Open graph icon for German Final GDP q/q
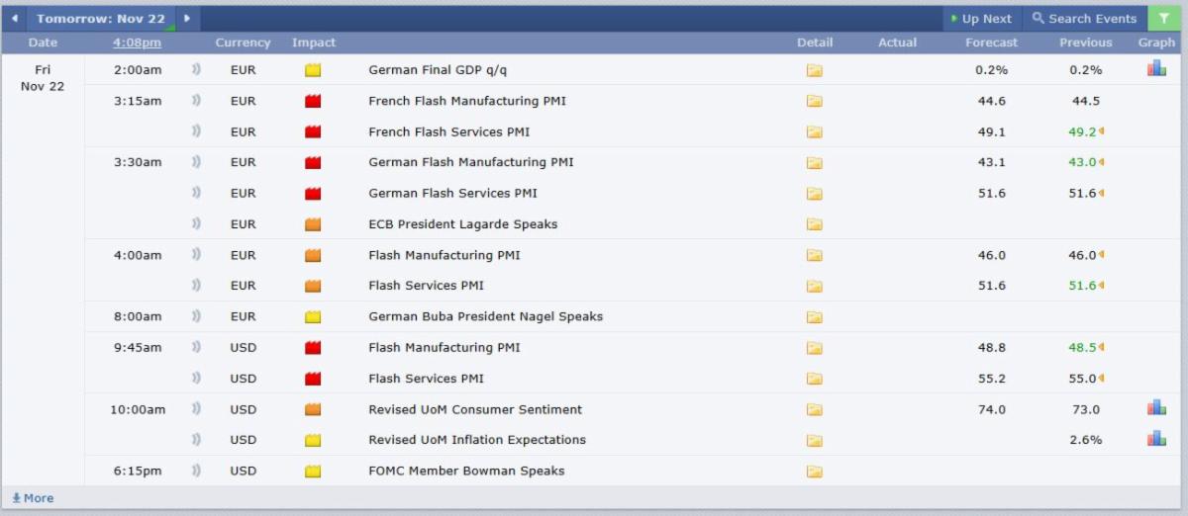This screenshot has height=516, width=1188. (1156, 68)
